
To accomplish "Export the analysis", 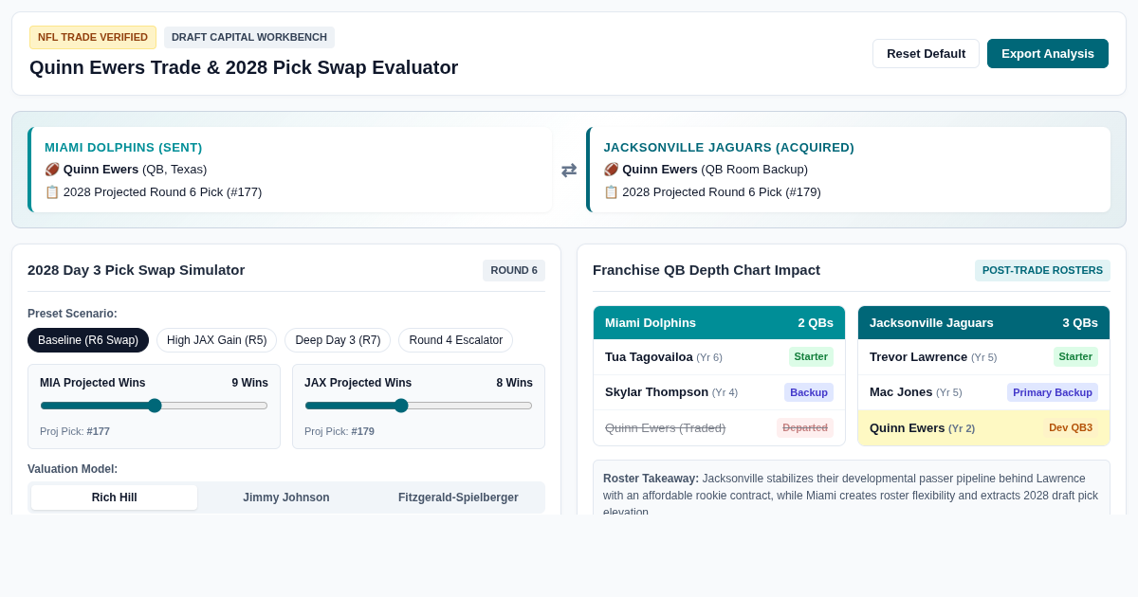I will click(x=1048, y=53).
